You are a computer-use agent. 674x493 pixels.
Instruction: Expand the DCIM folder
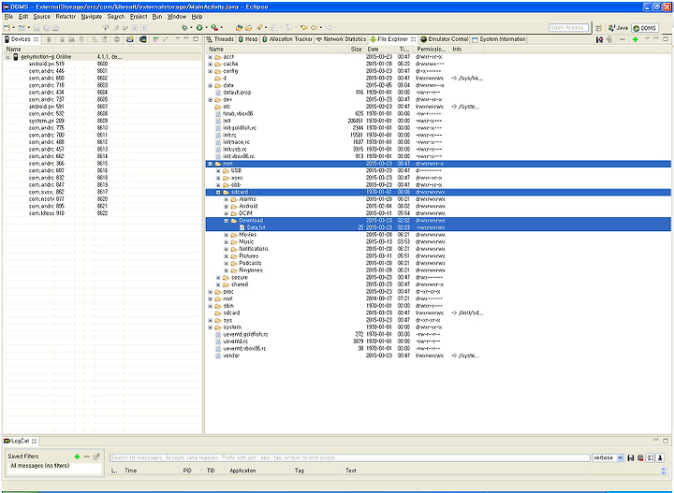(227, 213)
